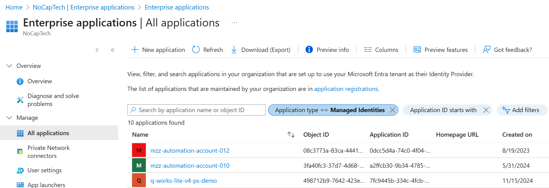Click the application search box

[197, 110]
